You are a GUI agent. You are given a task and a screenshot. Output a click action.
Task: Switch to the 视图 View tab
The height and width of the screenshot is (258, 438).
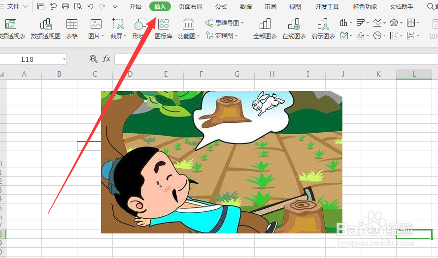coord(295,6)
